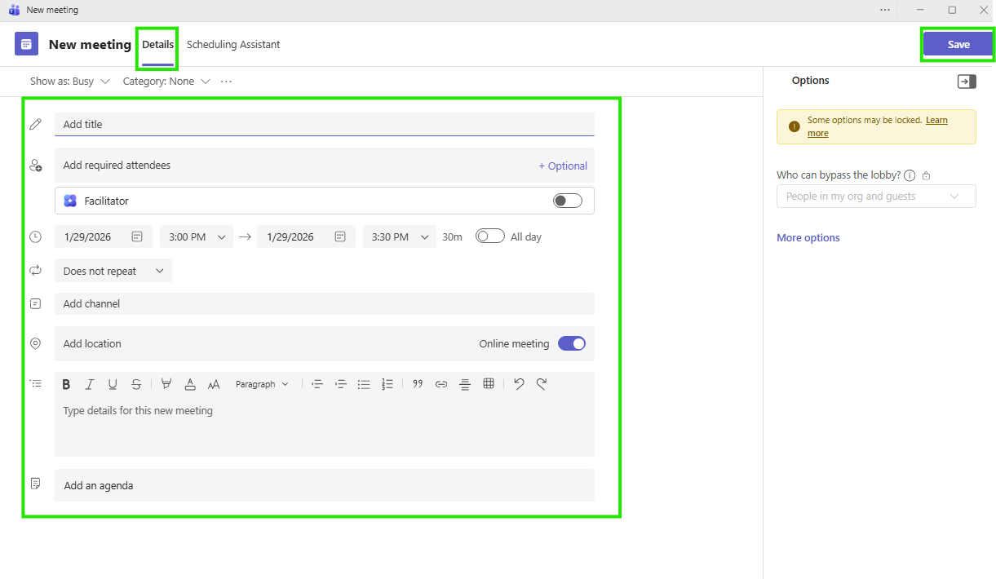Screen dimensions: 996x579
Task: Insert a bulleted list
Action: tap(364, 384)
